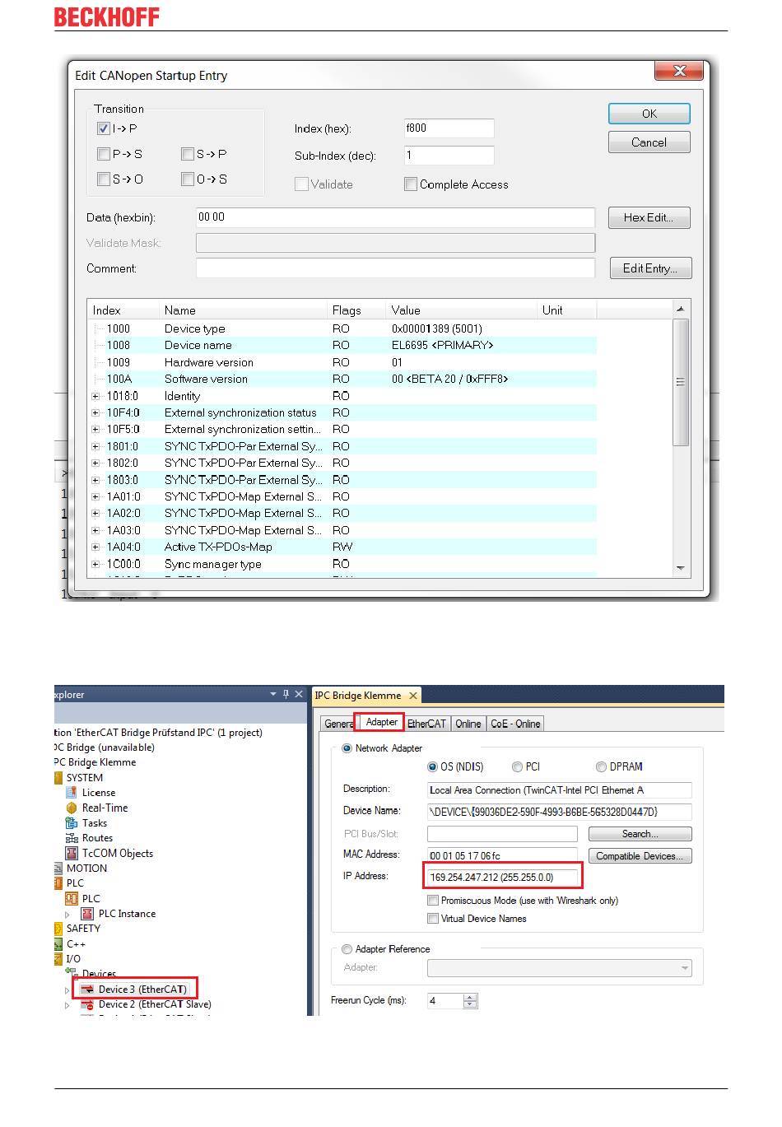This screenshot has height=1127, width=782.
Task: Click the TcCOM Objects icon
Action: pyautogui.click(x=71, y=854)
